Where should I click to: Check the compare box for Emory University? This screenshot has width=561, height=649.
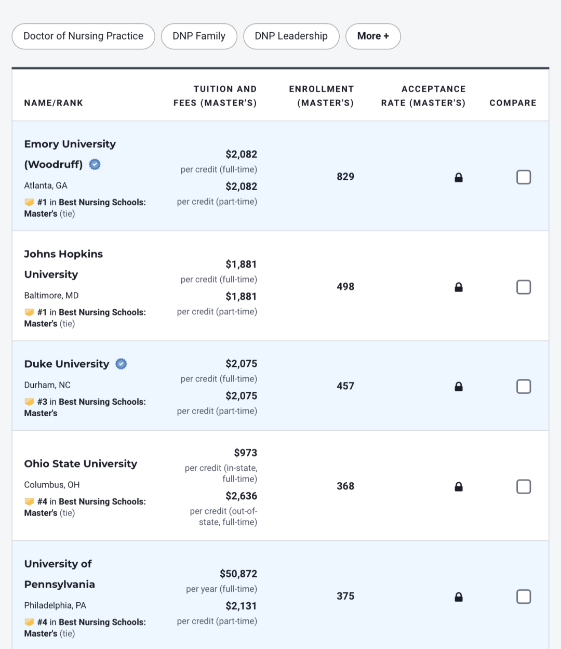523,177
